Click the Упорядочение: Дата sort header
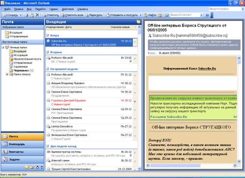This screenshot has height=178, width=245. (78, 27)
